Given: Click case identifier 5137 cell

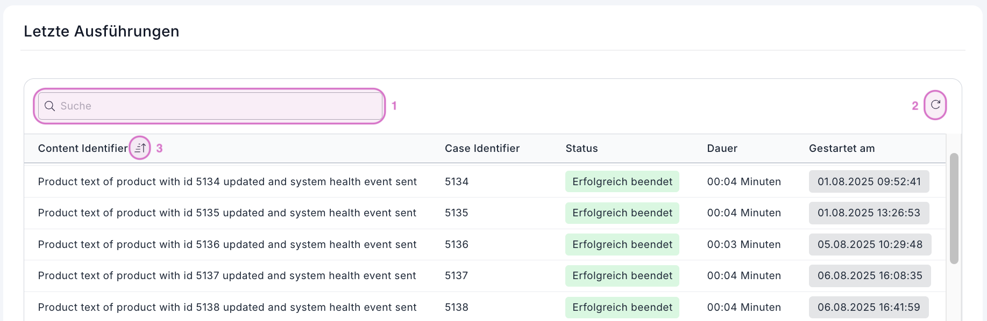Looking at the screenshot, I should (x=457, y=276).
